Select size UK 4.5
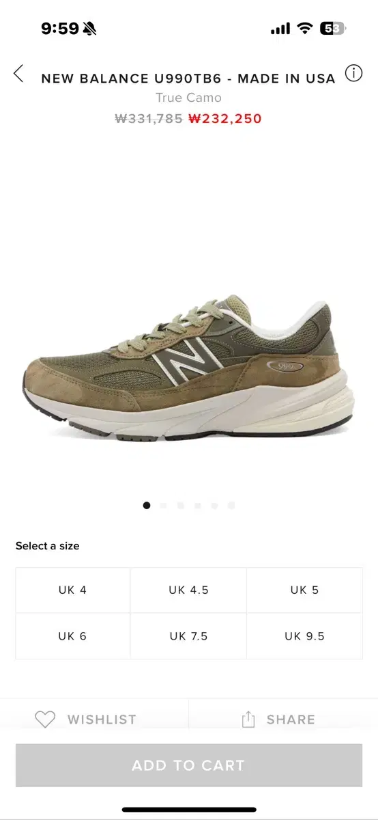The image size is (378, 820). click(x=188, y=590)
